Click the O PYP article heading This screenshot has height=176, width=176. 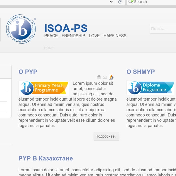(x=28, y=72)
